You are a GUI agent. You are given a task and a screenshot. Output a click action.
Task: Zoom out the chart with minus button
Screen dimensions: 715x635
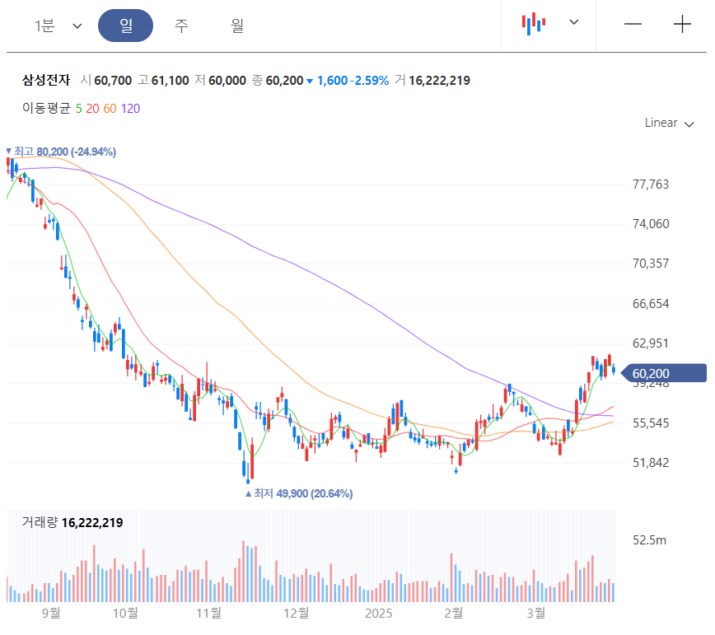[633, 24]
